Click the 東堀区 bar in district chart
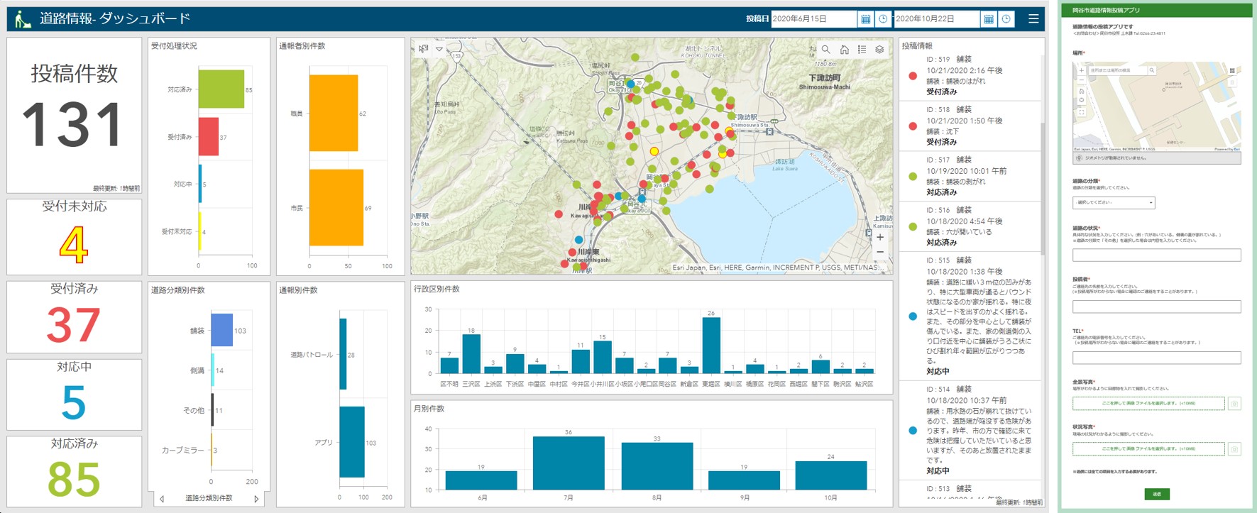This screenshot has width=1257, height=513. click(x=710, y=345)
